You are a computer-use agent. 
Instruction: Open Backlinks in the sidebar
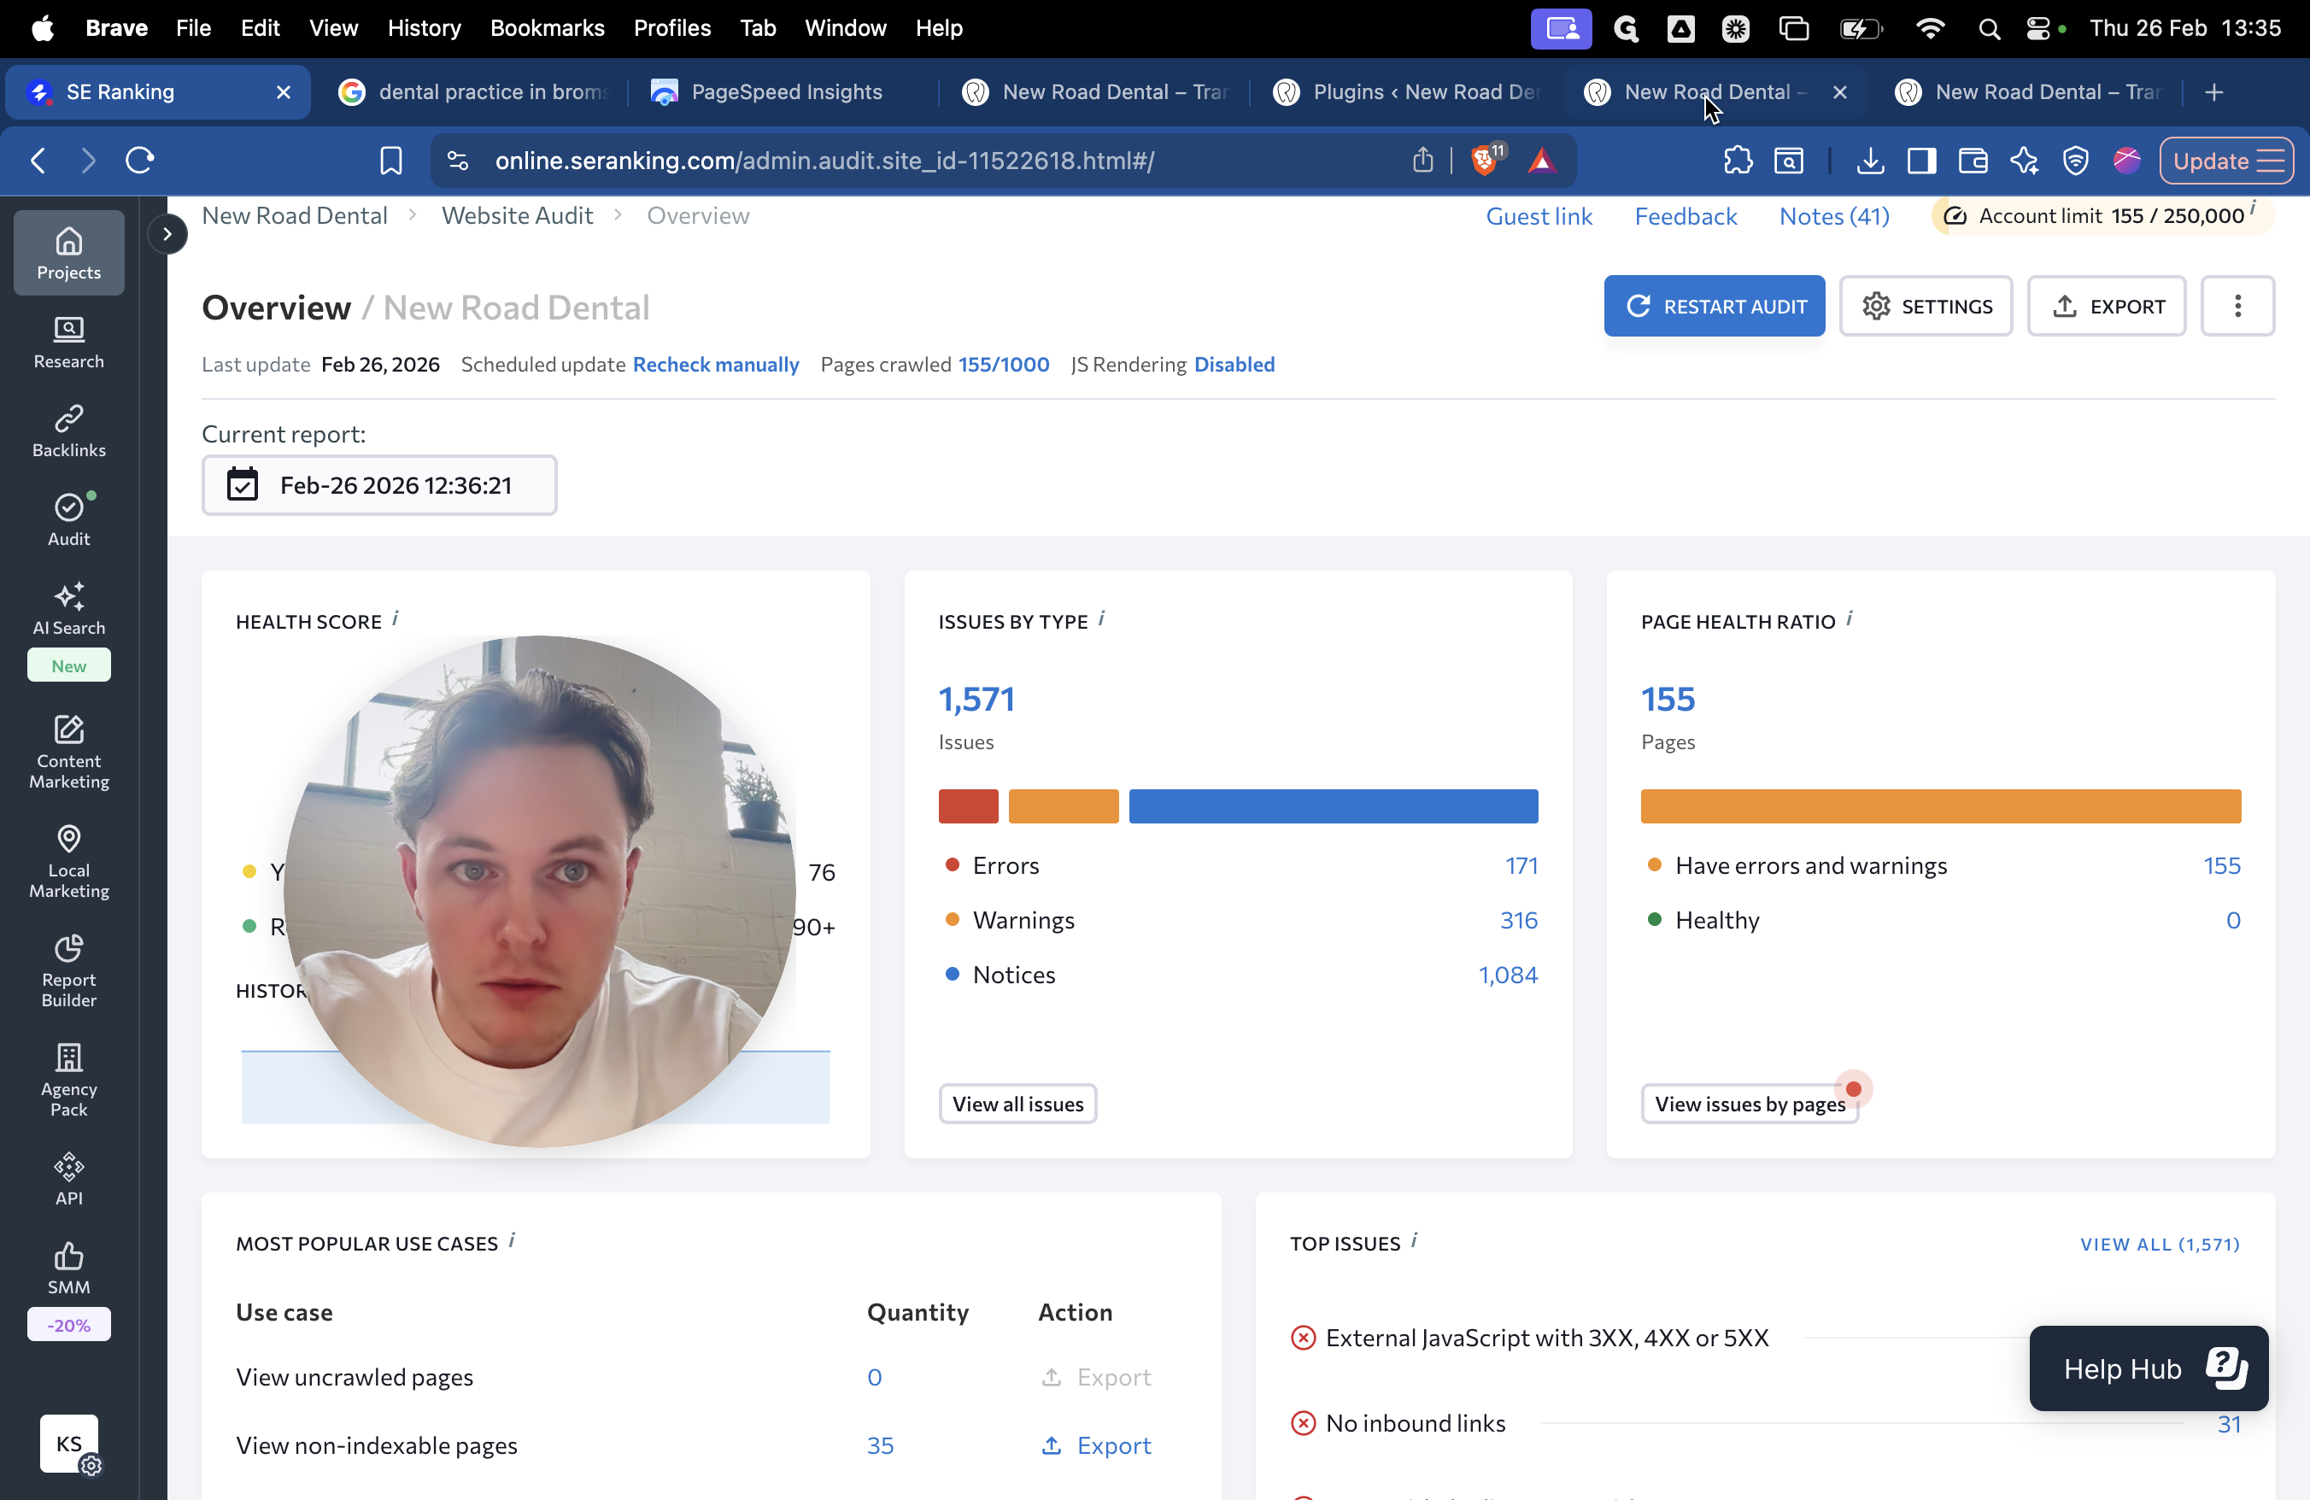coord(68,431)
